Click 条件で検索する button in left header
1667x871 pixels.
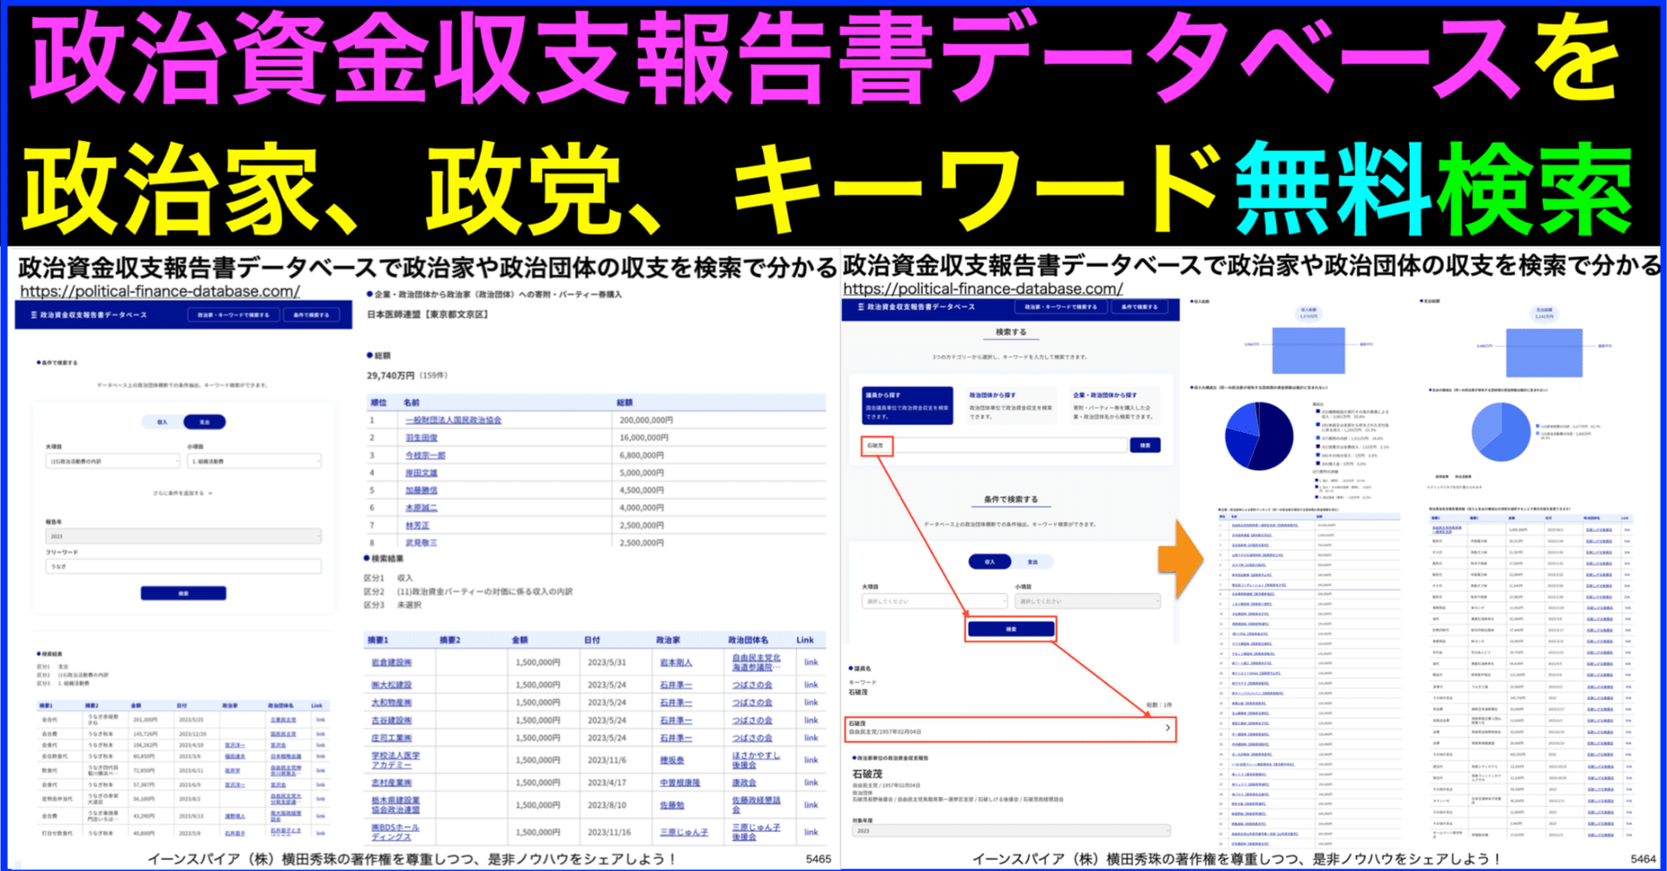[311, 315]
